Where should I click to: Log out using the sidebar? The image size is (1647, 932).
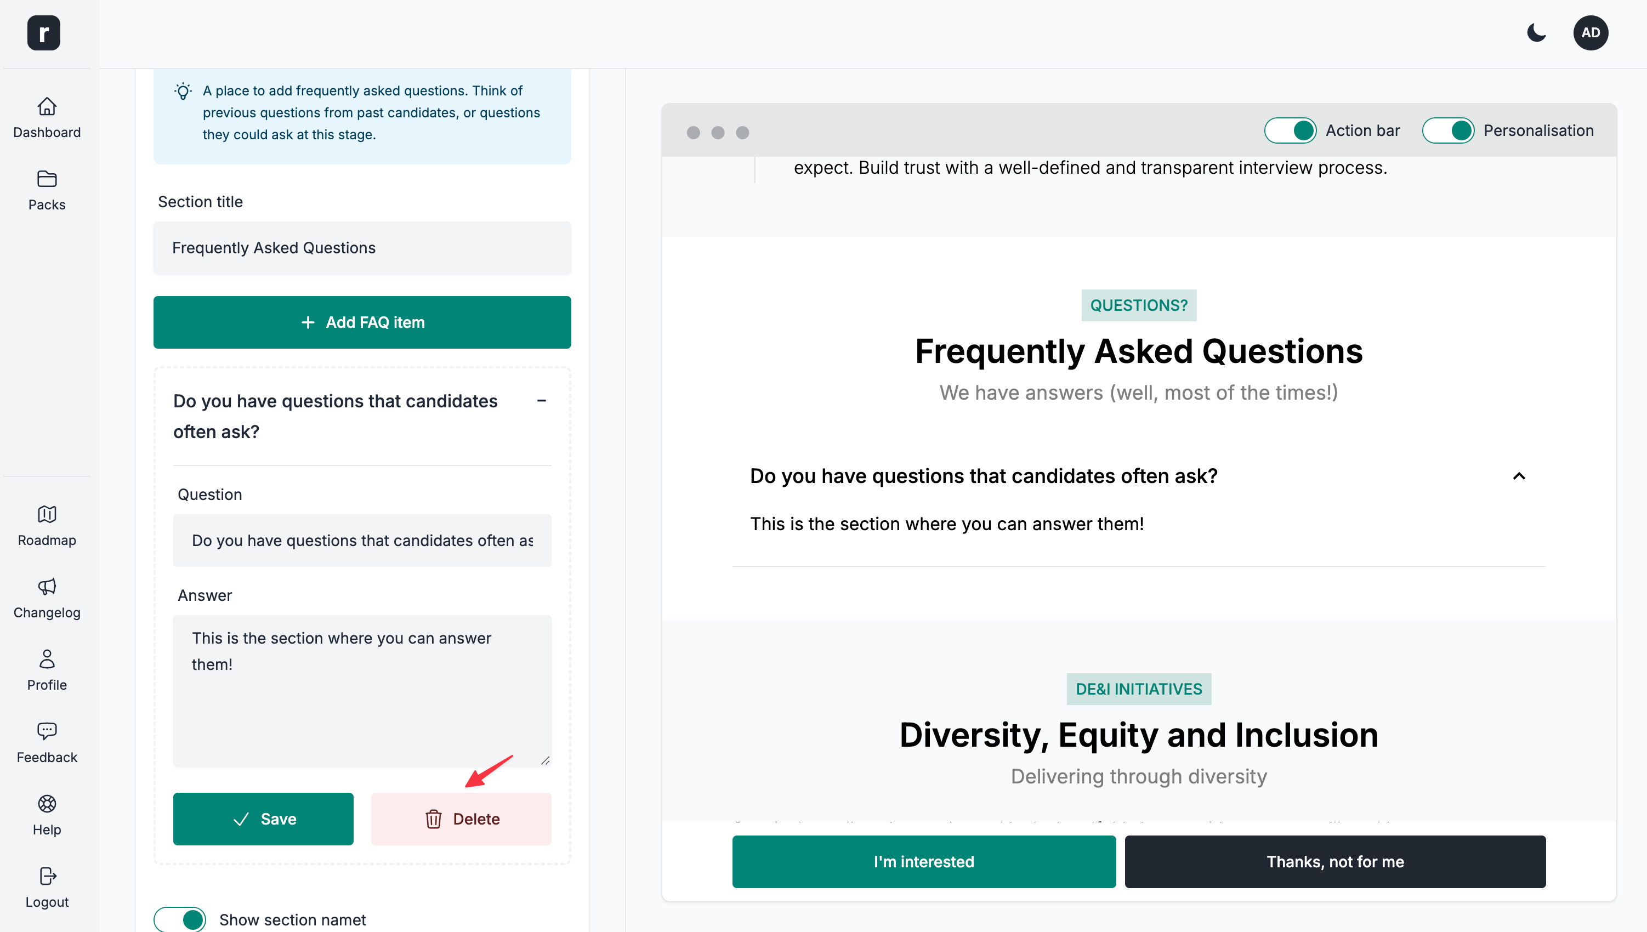pyautogui.click(x=47, y=887)
